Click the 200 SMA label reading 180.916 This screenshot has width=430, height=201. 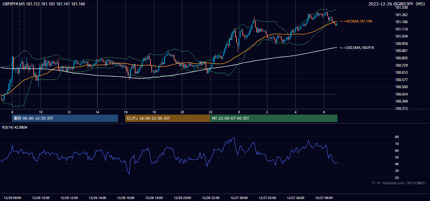click(x=357, y=48)
